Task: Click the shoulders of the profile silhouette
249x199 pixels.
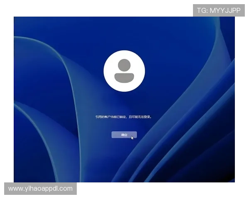Action: click(x=124, y=78)
